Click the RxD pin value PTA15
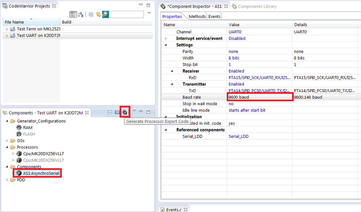Screen dimensions: 361x212 click(259, 78)
